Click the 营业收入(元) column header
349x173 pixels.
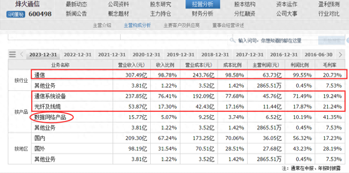point(131,65)
